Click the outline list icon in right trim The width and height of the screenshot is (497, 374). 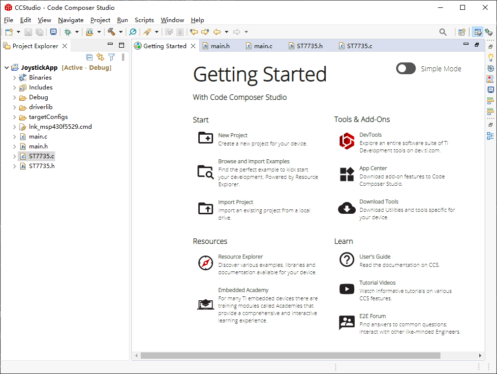tap(490, 136)
